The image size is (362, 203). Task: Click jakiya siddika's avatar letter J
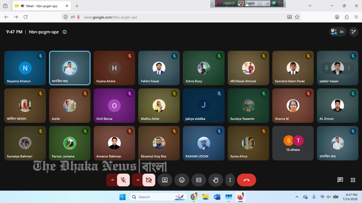click(204, 105)
